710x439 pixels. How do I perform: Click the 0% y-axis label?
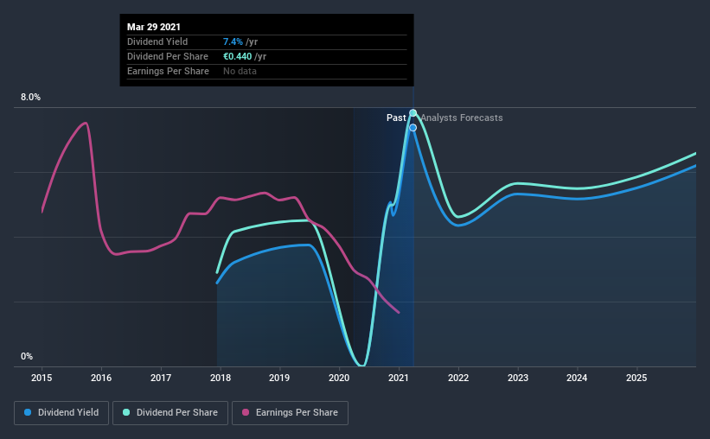coord(27,357)
